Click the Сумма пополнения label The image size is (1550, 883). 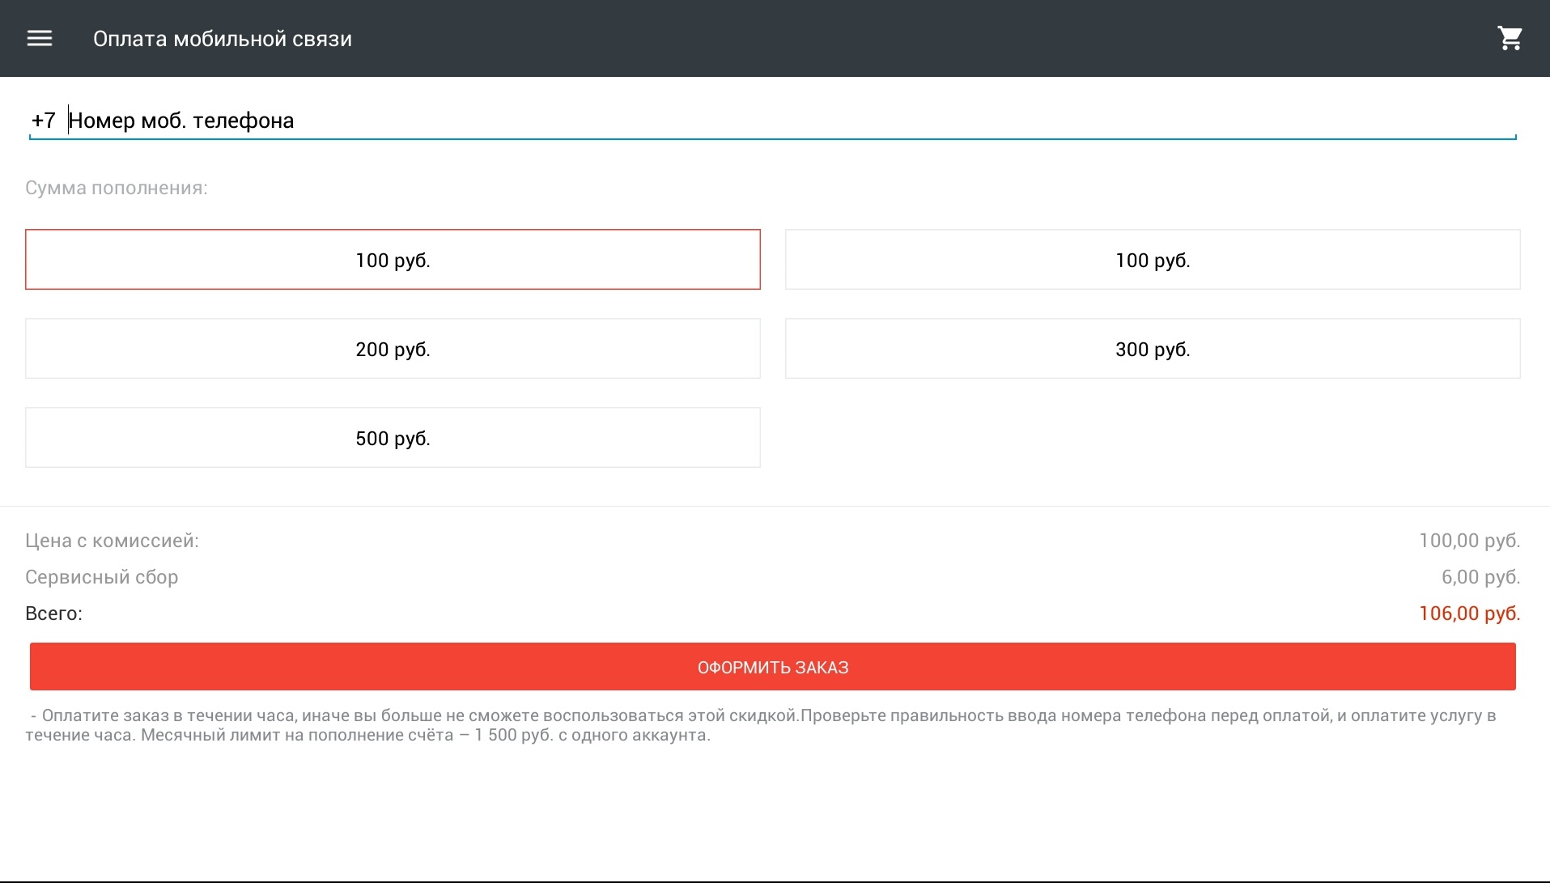117,188
